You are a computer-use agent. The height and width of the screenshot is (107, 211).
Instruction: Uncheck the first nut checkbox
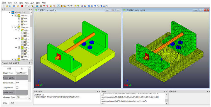click(19, 18)
